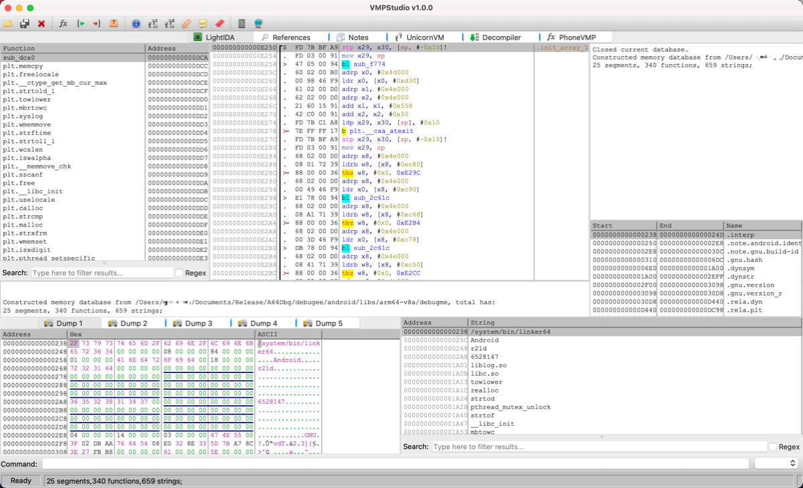Open the calculator icon
This screenshot has width=803, height=488.
click(x=242, y=23)
